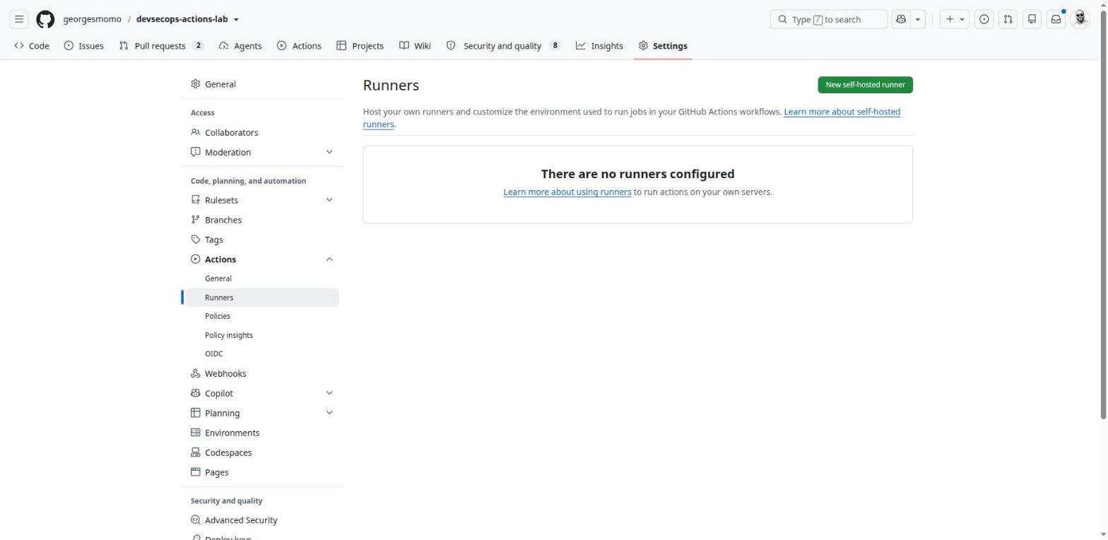Viewport: 1108px width, 540px height.
Task: Click the Planning table icon in the sidebar
Action: (x=196, y=413)
